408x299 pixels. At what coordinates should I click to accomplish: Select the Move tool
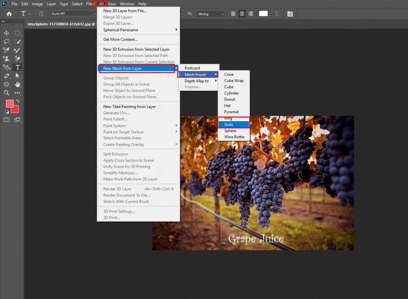(6, 33)
